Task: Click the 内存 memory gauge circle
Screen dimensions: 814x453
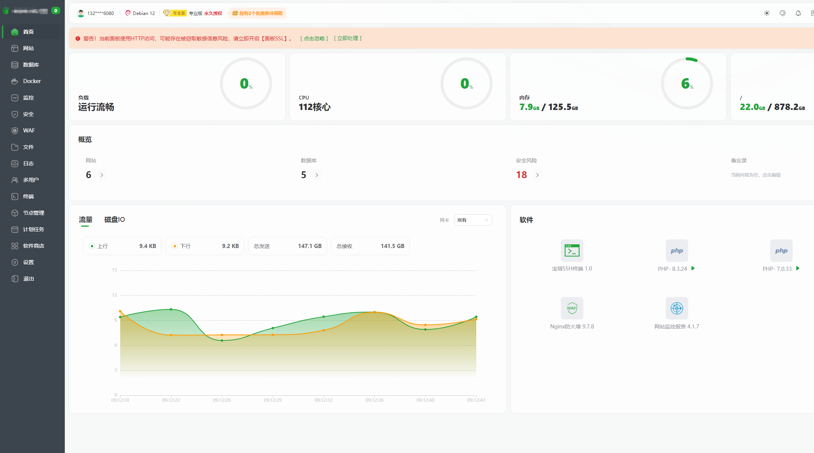Action: (x=687, y=83)
